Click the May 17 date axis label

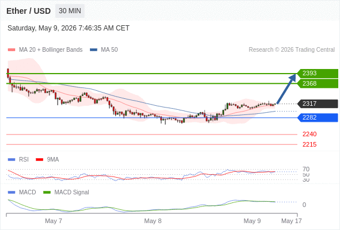(292, 221)
